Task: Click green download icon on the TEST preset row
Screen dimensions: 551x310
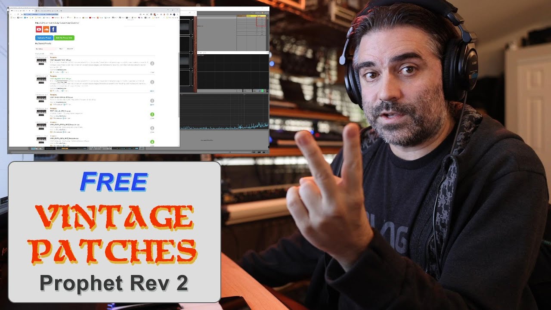Action: [152, 115]
